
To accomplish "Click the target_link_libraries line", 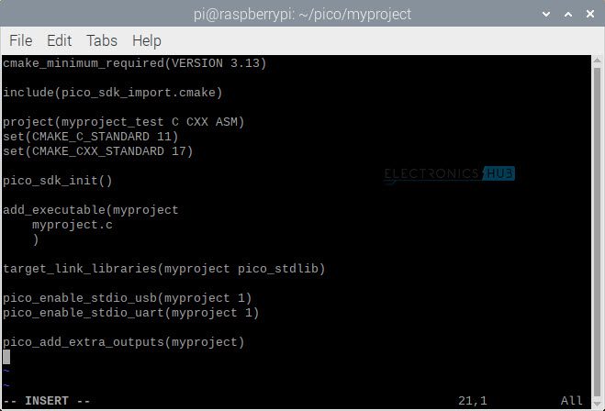I will (x=163, y=269).
